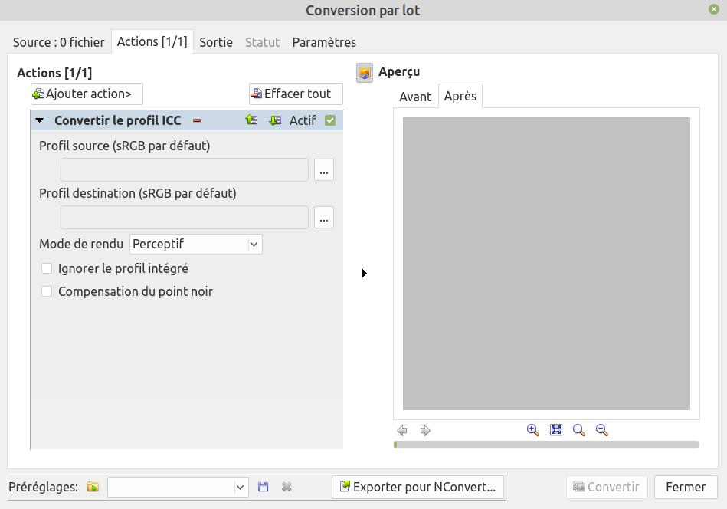This screenshot has width=727, height=509.
Task: Open the Mode de rendu dropdown
Action: pos(196,245)
